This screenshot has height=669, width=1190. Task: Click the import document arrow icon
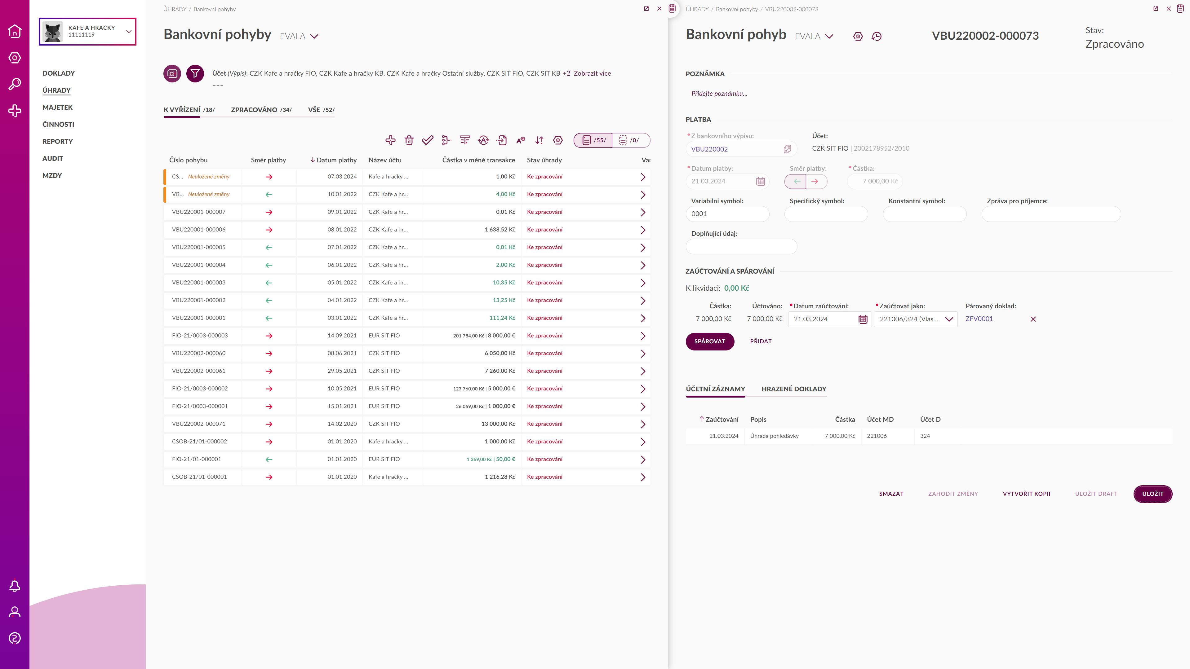(502, 140)
